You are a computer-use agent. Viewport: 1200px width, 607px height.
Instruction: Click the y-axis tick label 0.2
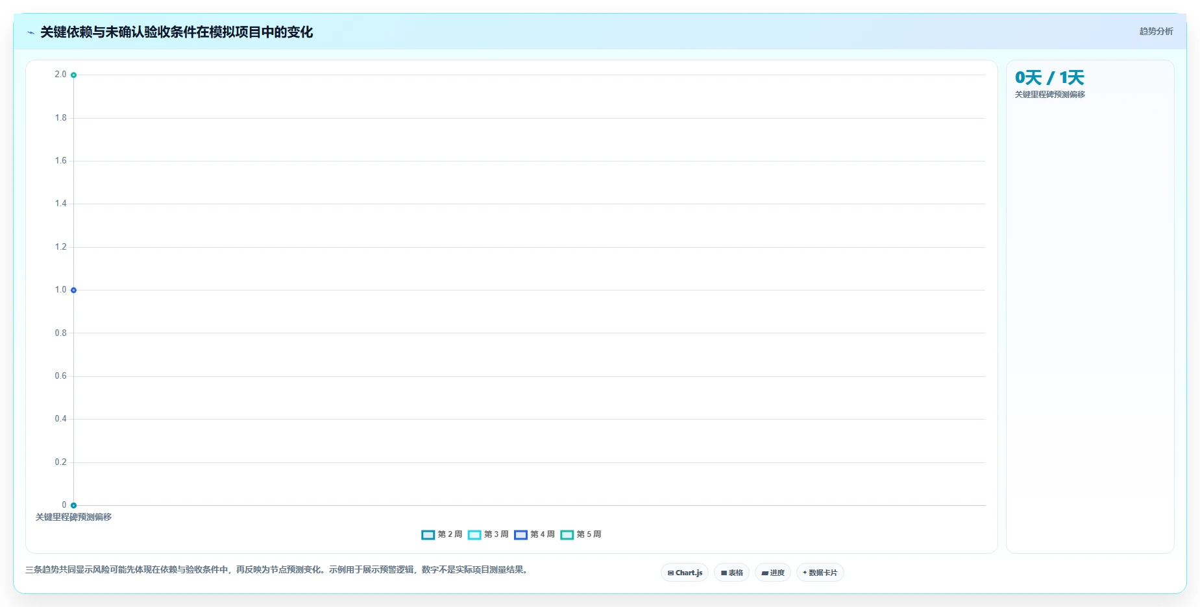coord(60,462)
